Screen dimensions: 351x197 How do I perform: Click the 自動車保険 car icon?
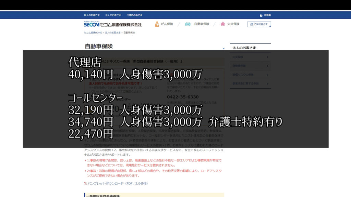(188, 24)
